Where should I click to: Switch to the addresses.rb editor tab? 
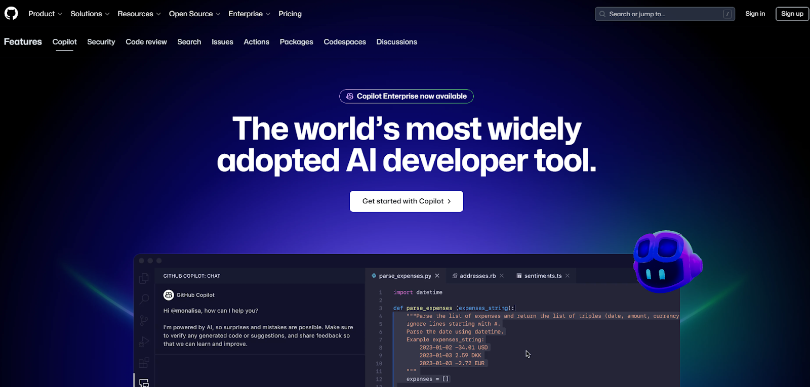tap(478, 276)
